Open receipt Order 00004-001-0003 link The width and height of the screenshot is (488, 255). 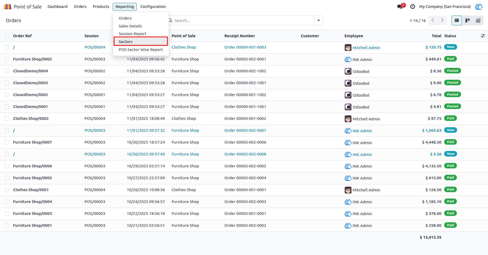pos(245,47)
